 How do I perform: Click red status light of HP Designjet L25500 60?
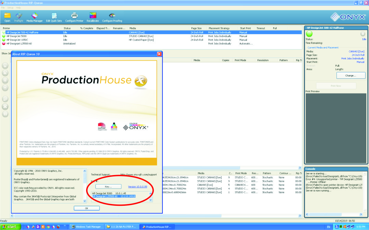point(3,43)
